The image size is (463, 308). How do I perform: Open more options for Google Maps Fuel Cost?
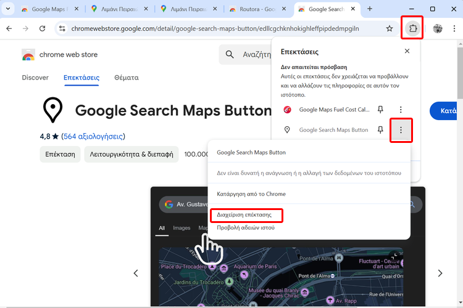[x=401, y=110]
